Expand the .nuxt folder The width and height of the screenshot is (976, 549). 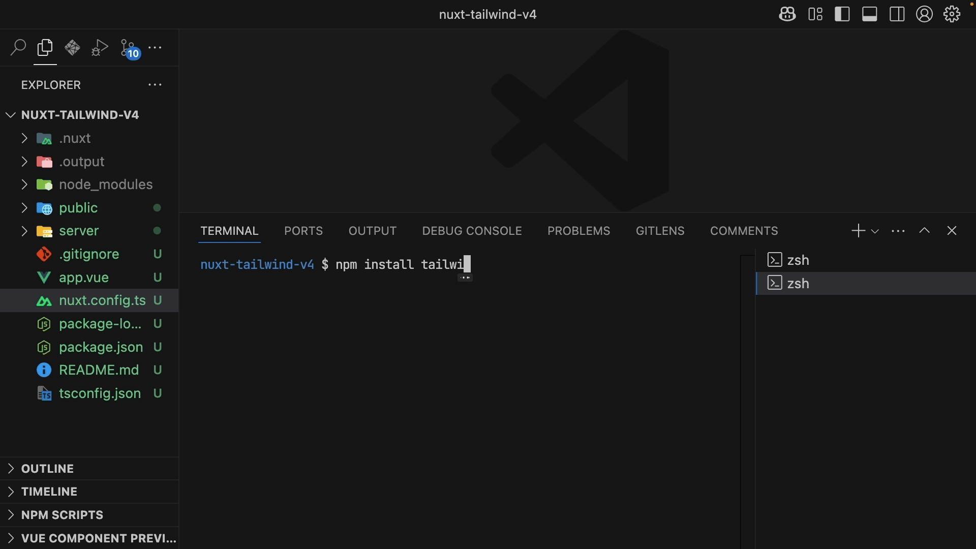(x=24, y=138)
